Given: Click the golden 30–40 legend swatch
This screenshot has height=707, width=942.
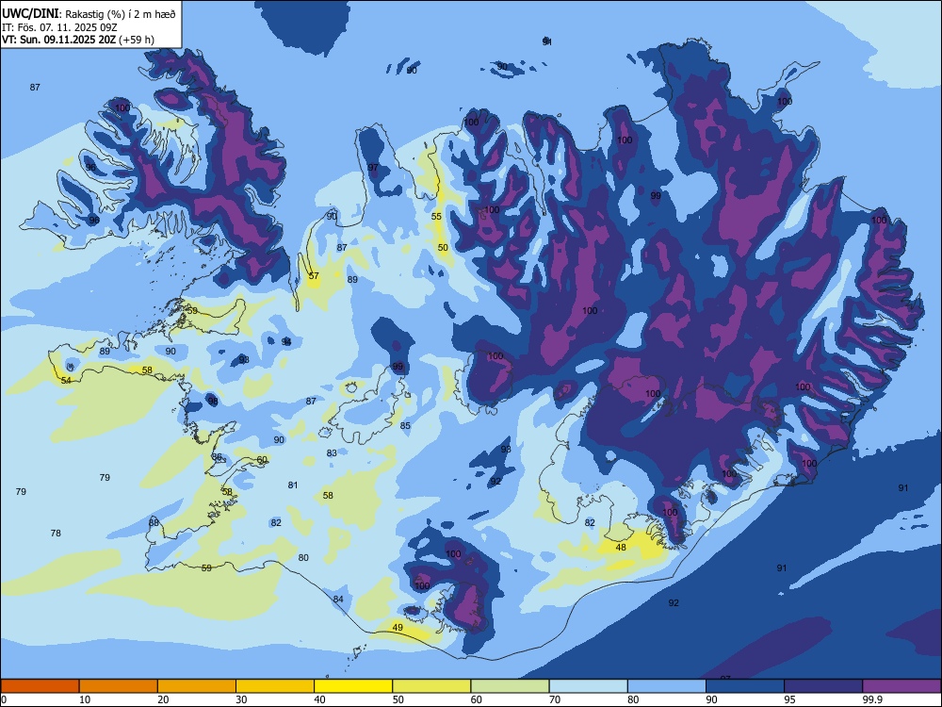Looking at the screenshot, I should [x=275, y=686].
